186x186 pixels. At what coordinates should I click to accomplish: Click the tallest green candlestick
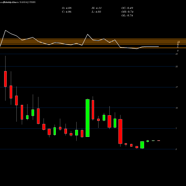(x=87, y=118)
